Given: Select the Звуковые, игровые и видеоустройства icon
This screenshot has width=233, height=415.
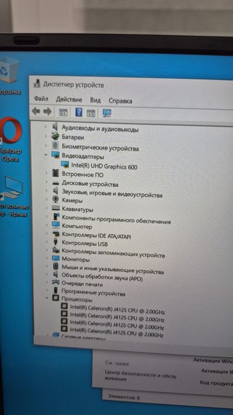Looking at the screenshot, I should pyautogui.click(x=56, y=191).
